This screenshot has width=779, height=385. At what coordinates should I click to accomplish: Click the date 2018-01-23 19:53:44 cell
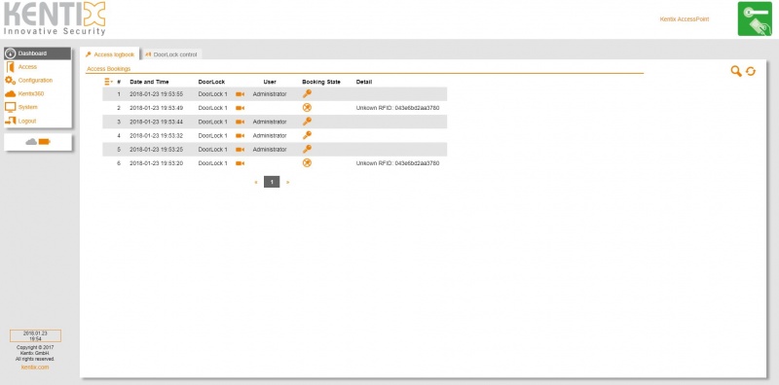[157, 122]
